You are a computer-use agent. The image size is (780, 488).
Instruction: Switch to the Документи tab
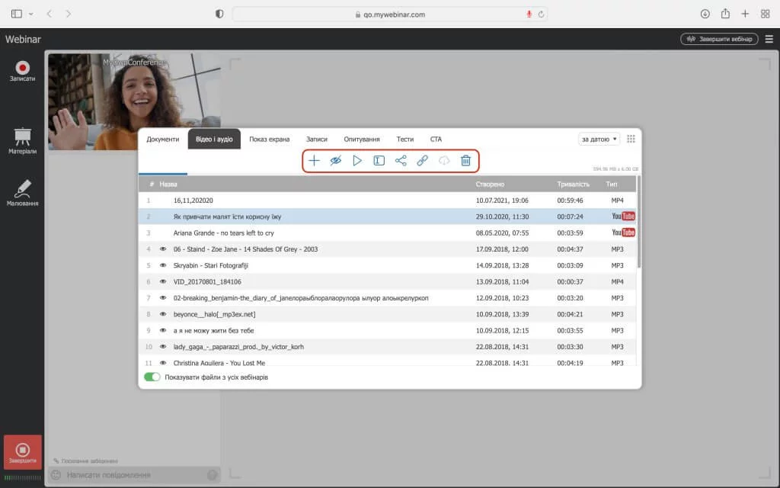(x=163, y=139)
